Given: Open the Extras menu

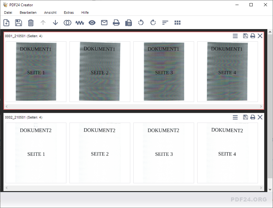Looking at the screenshot, I should (69, 13).
